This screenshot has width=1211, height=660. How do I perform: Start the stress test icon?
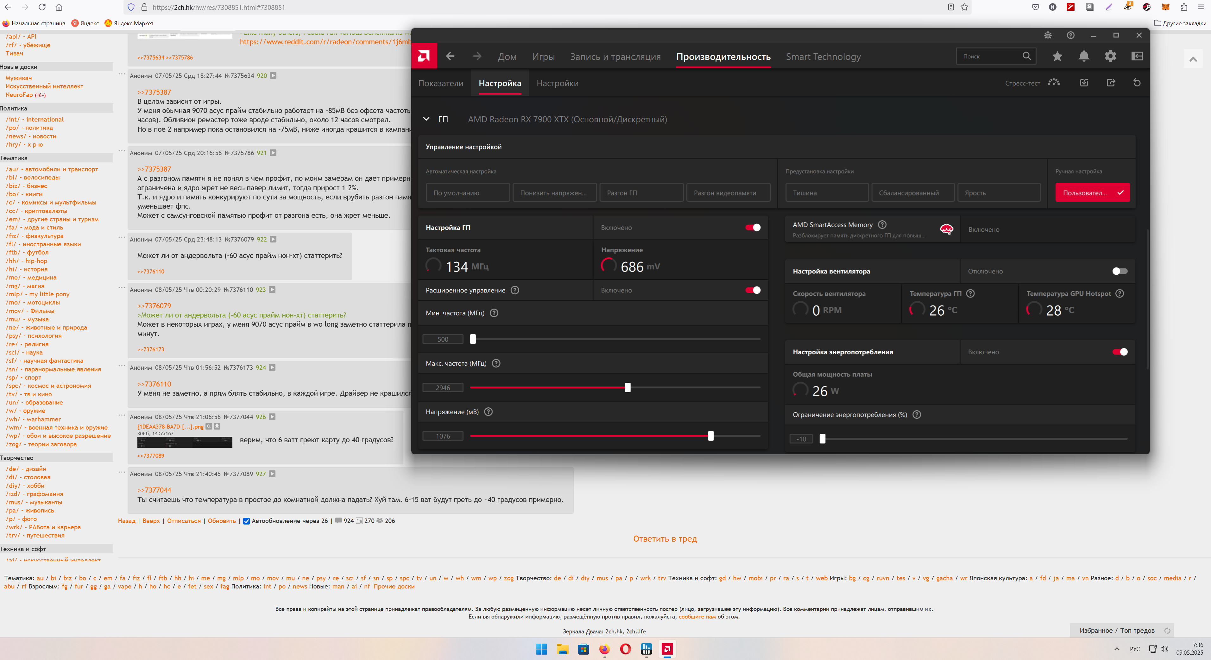tap(1054, 83)
